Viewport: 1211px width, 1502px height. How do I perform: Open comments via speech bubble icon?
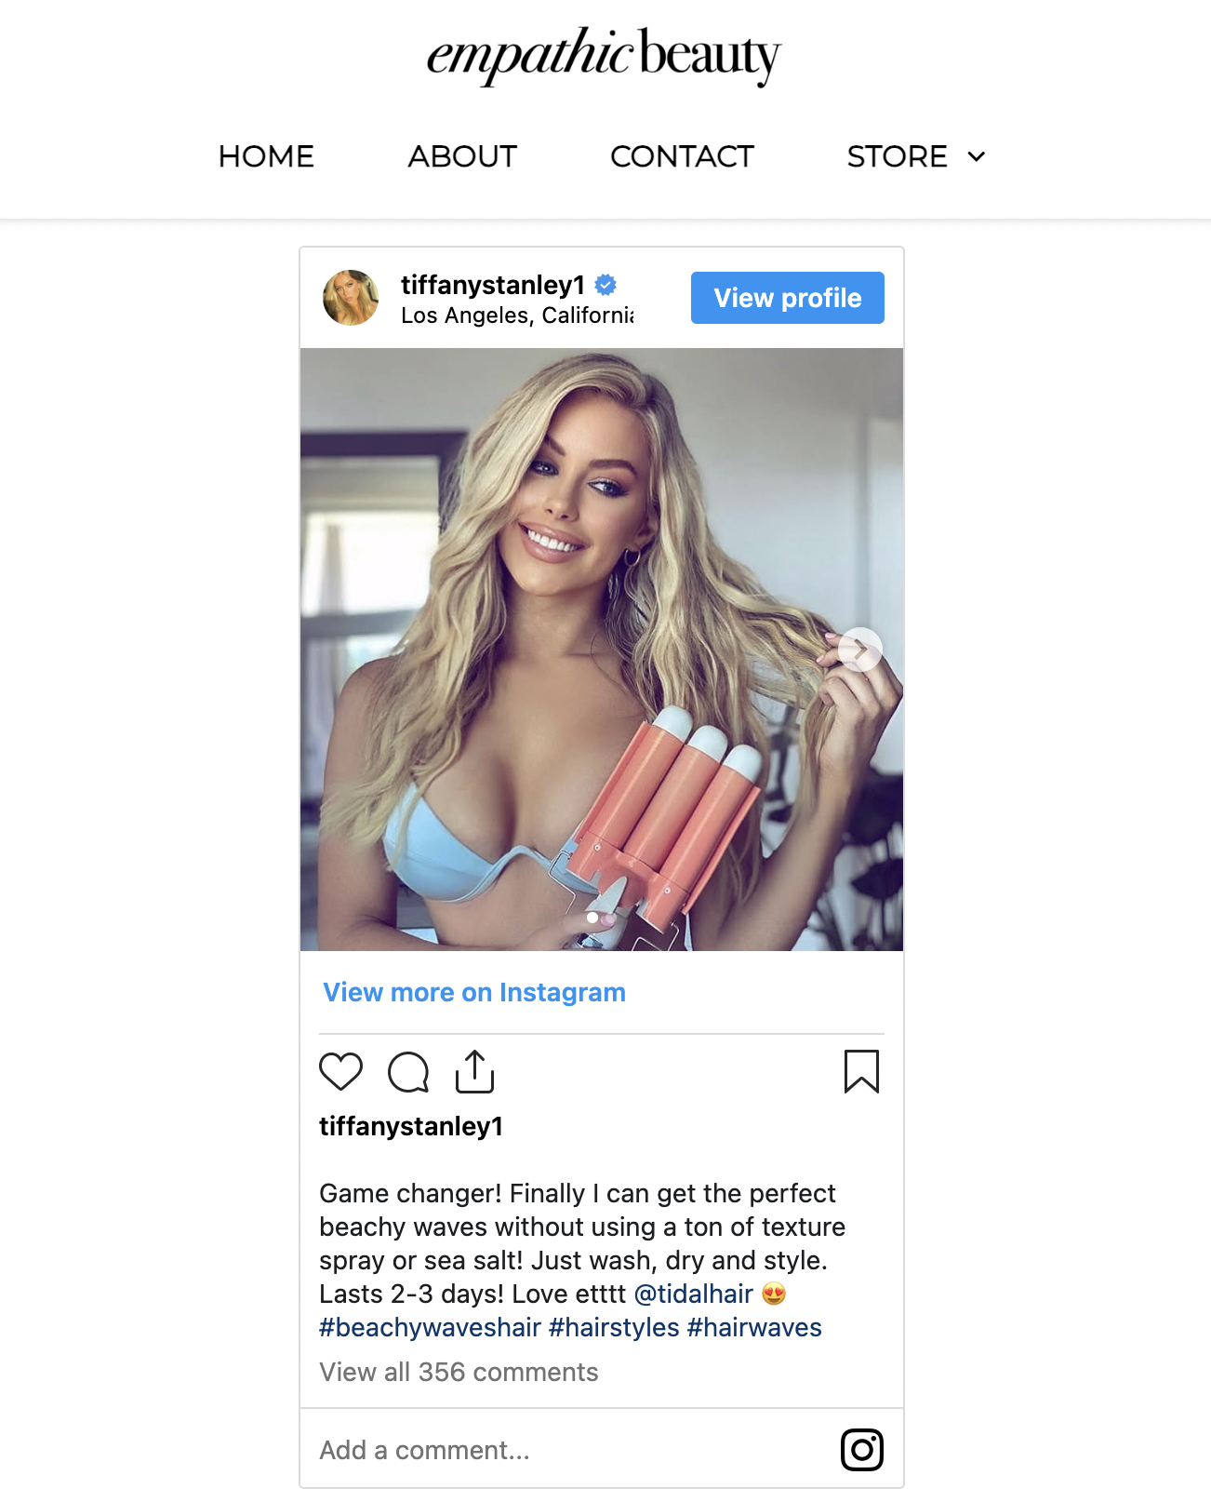408,1072
